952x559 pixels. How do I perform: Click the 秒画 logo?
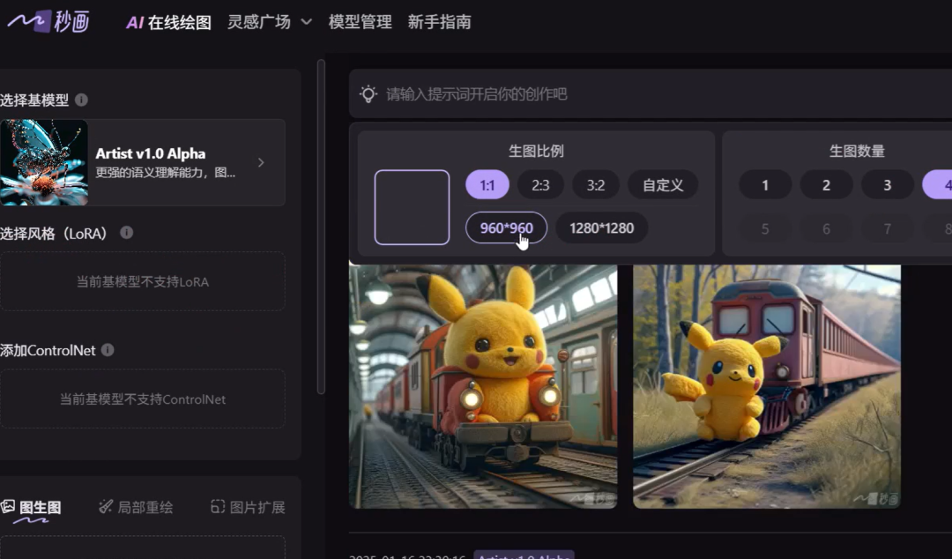pyautogui.click(x=48, y=21)
